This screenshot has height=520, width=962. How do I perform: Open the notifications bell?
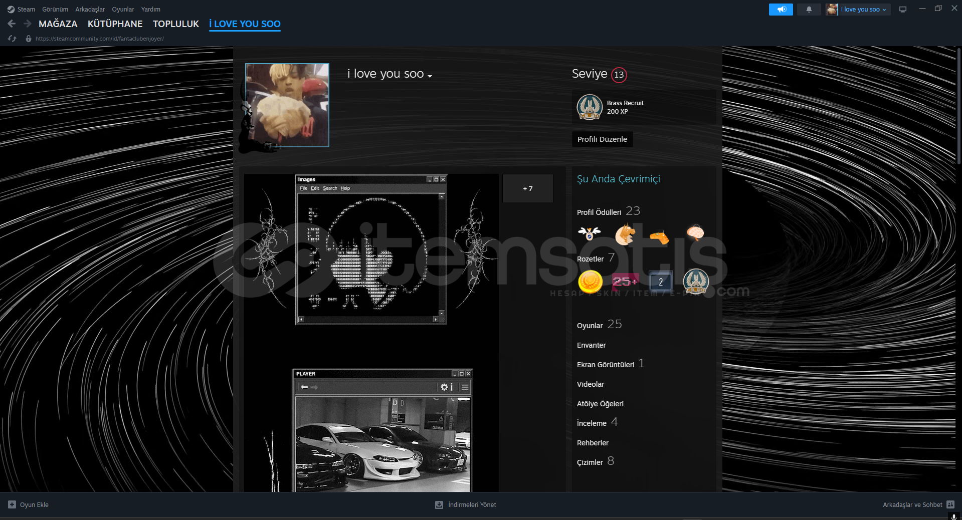click(809, 10)
